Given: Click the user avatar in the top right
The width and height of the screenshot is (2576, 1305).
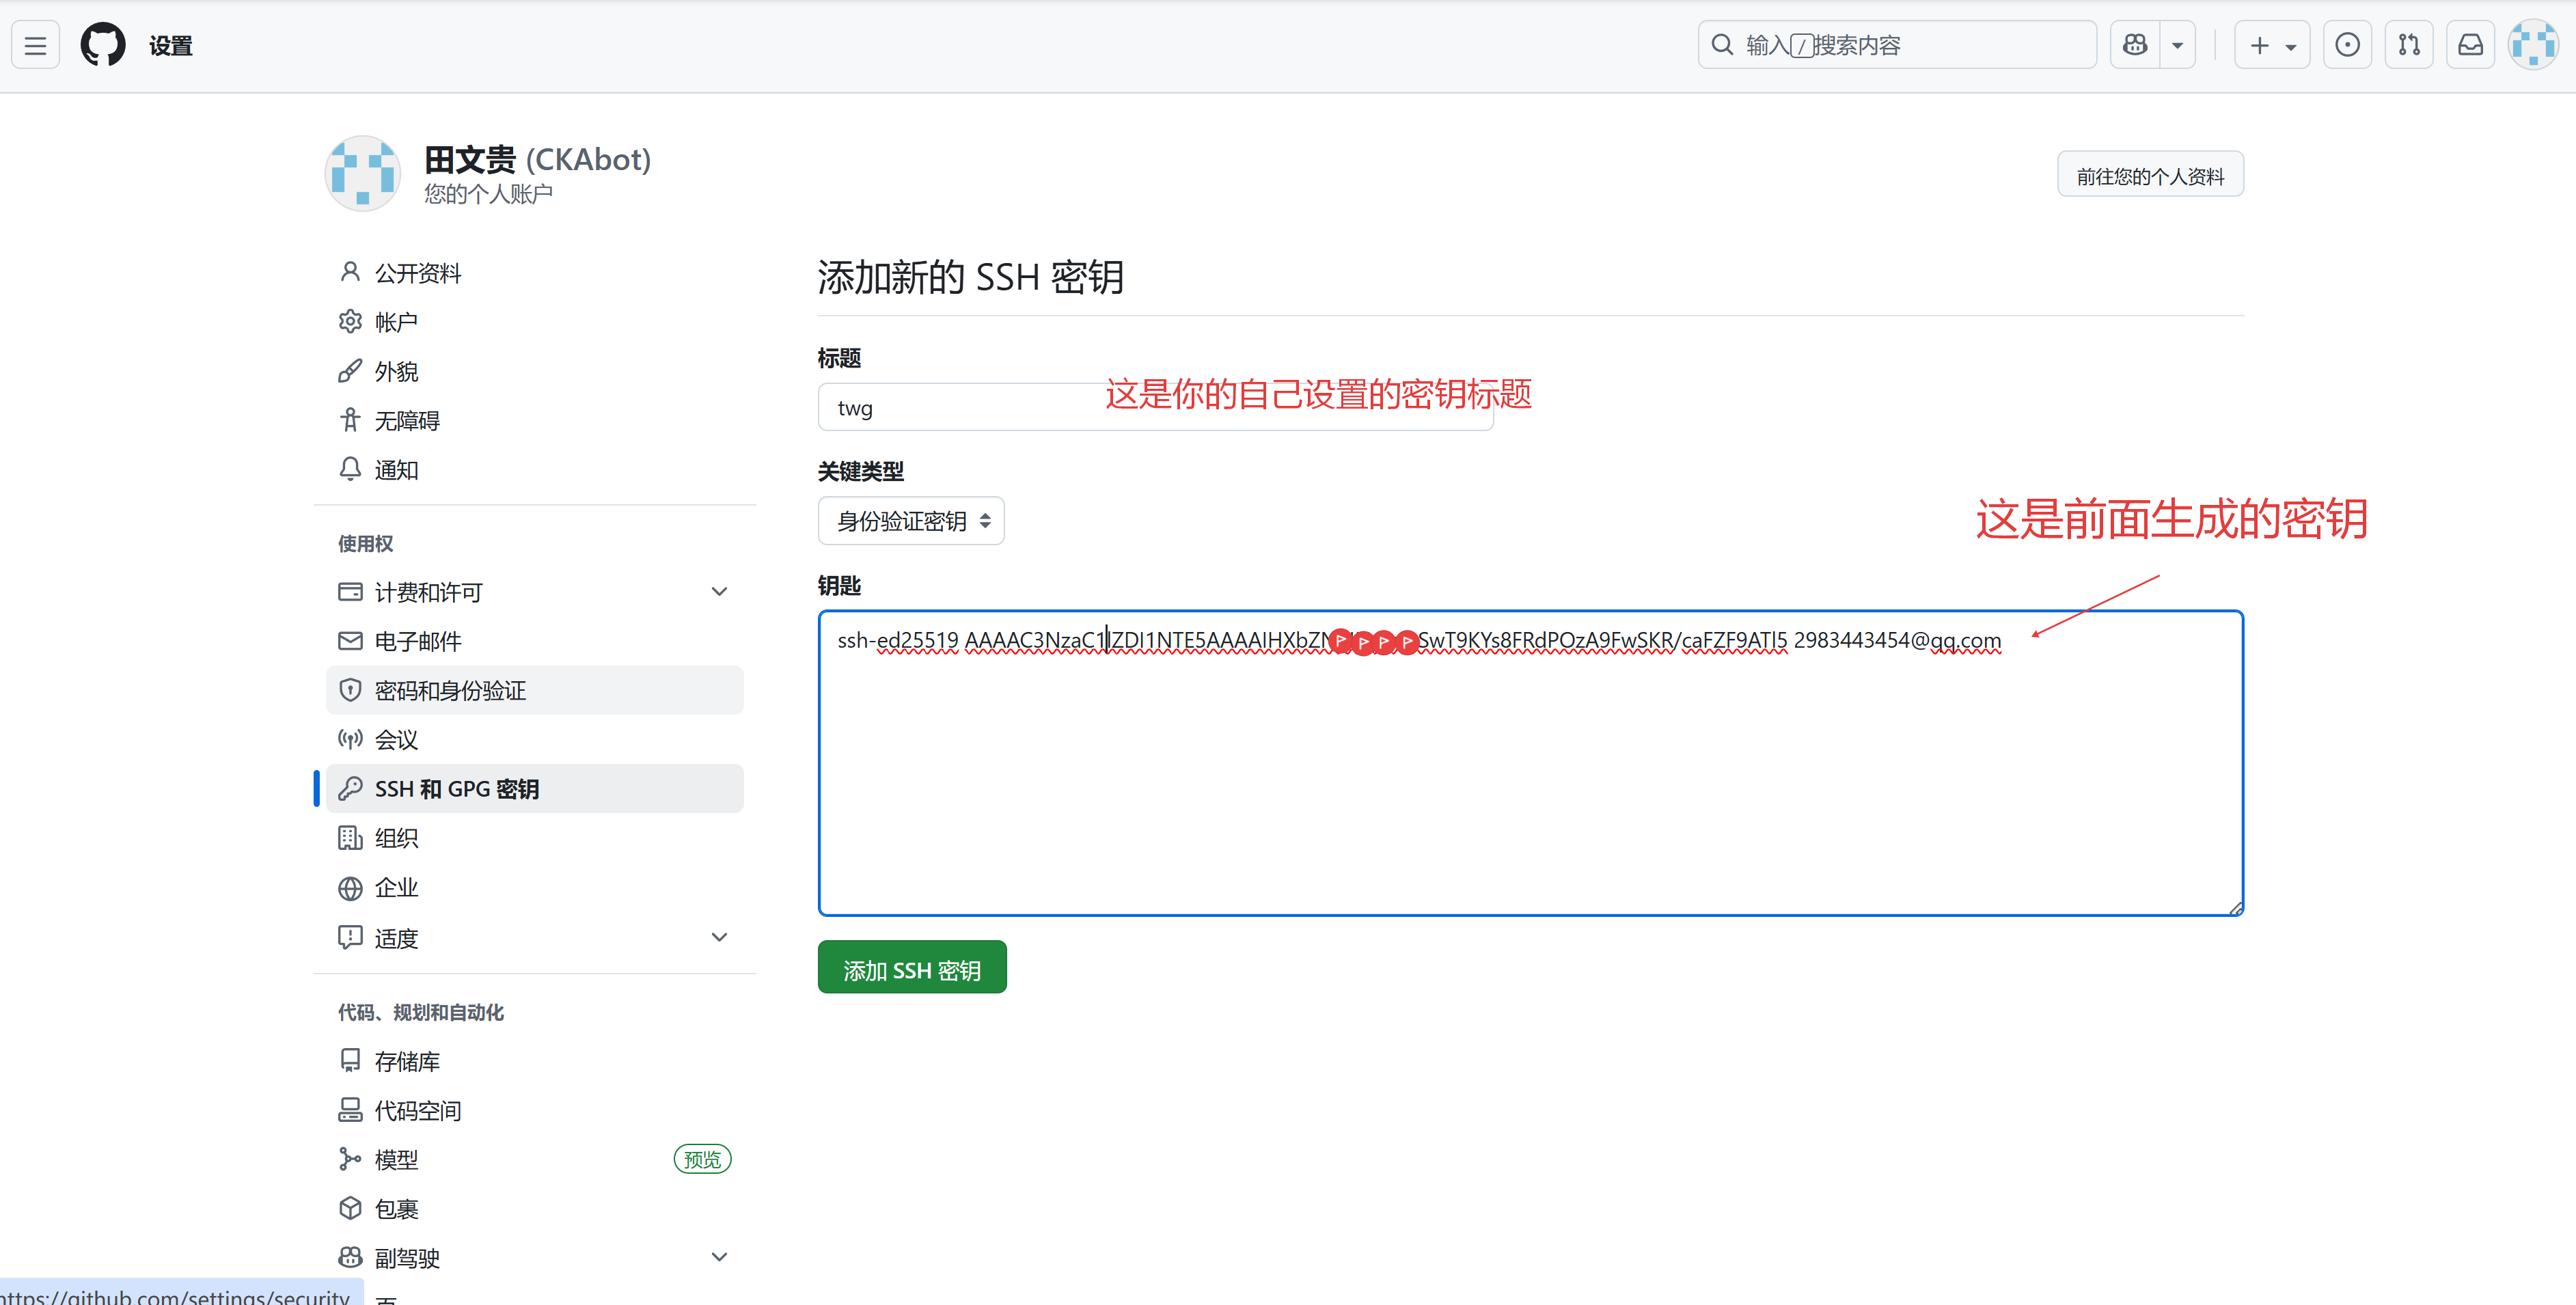Looking at the screenshot, I should coord(2533,45).
